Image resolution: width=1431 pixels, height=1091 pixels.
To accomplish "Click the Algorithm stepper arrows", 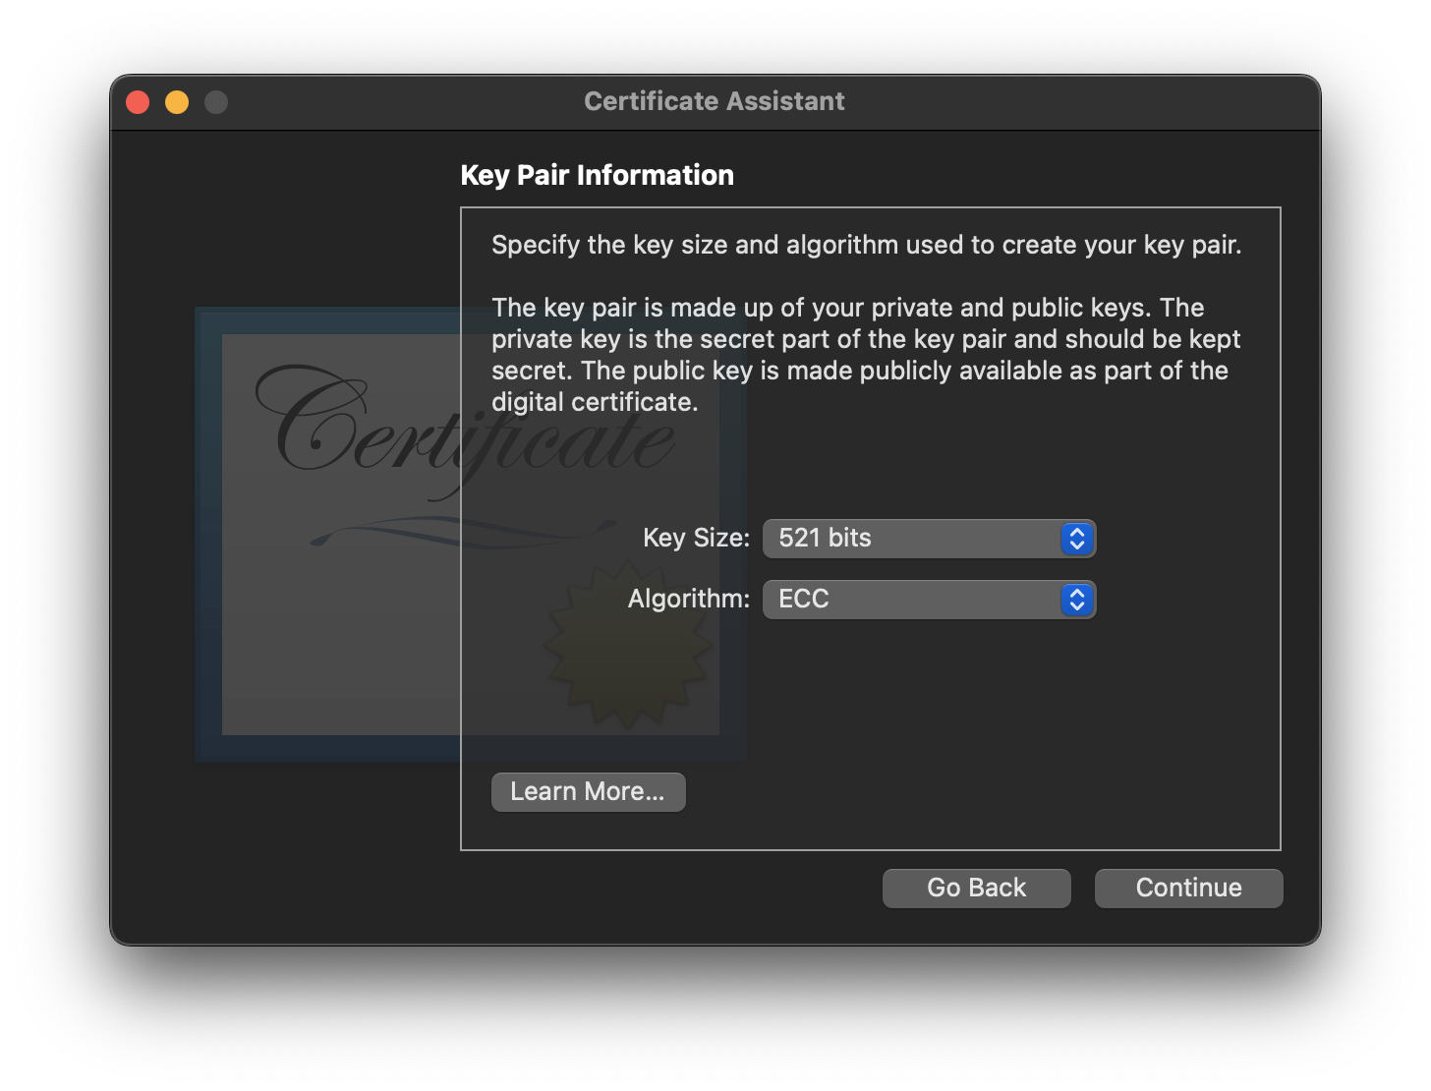I will click(1077, 600).
